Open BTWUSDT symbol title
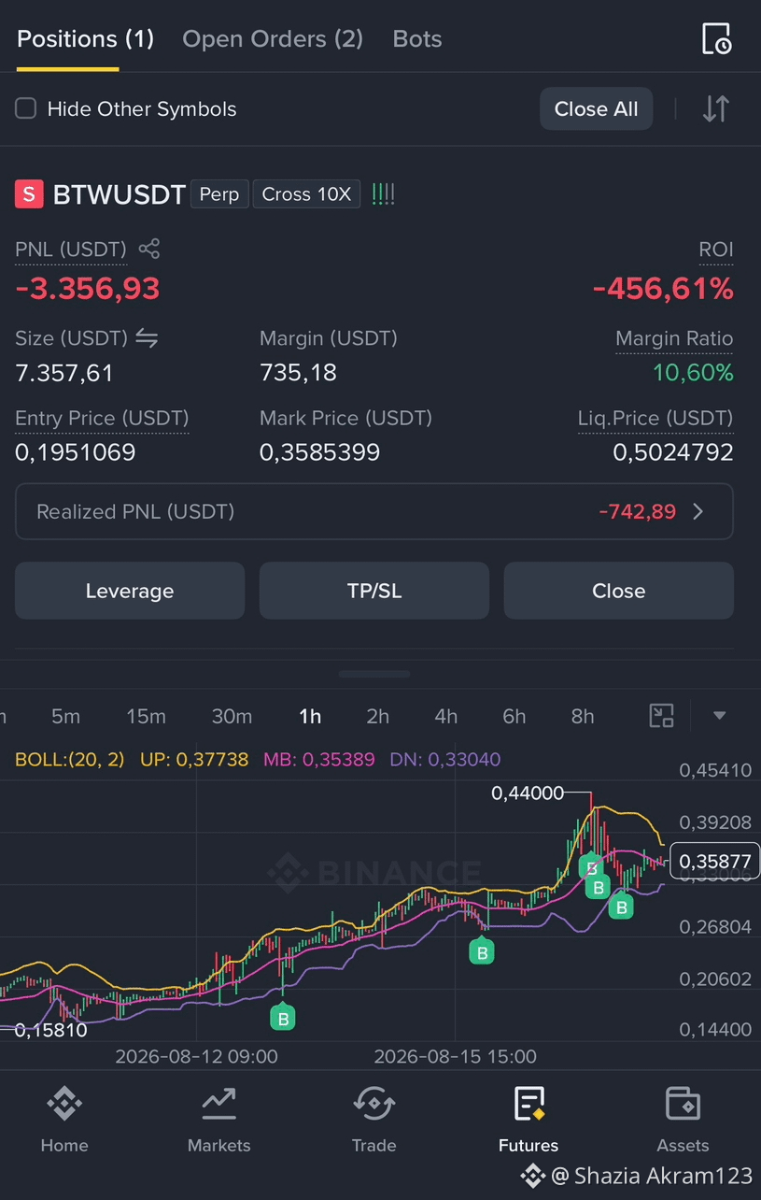 coord(120,194)
